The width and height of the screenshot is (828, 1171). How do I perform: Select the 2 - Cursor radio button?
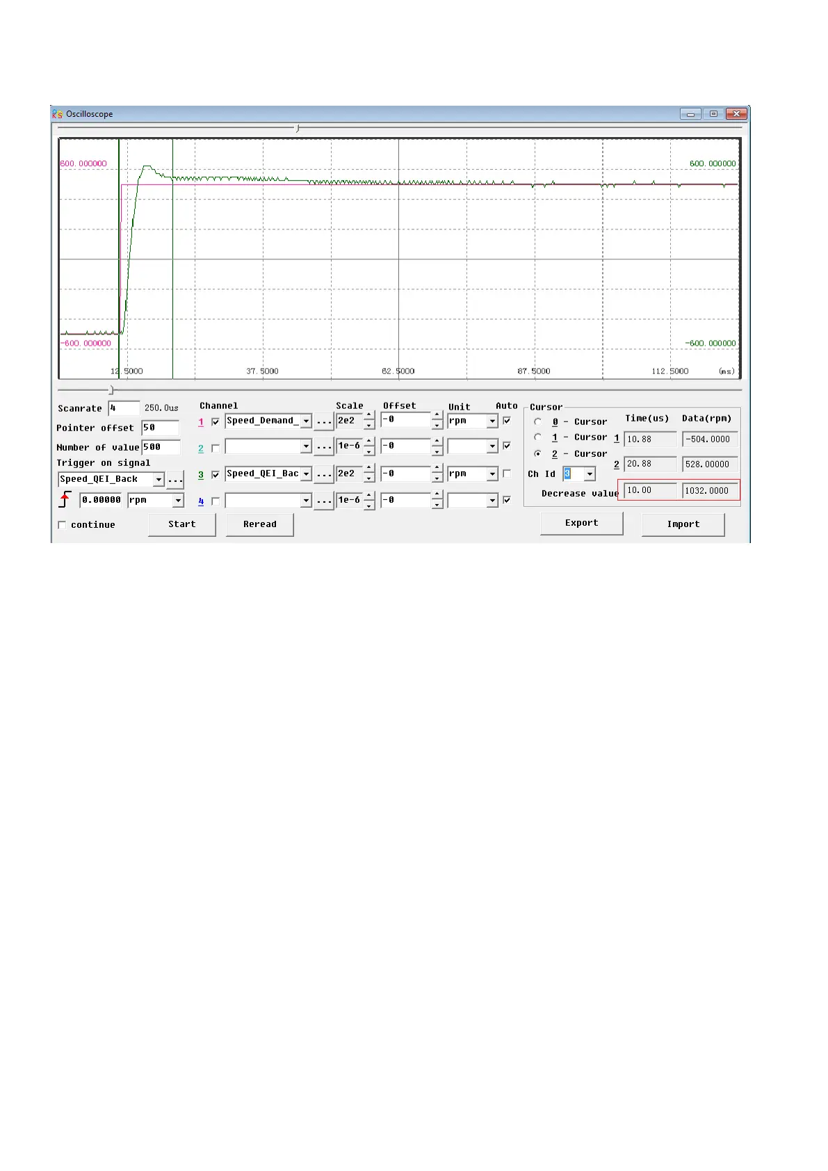538,453
